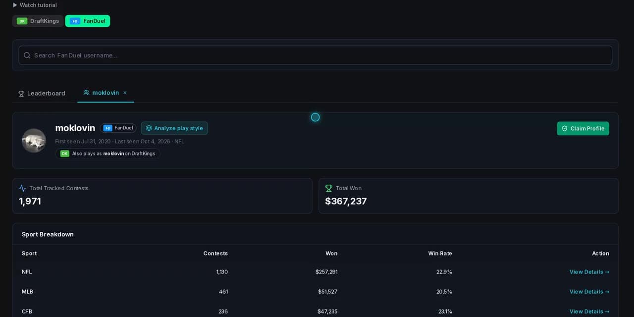Select the FanDuel platform button
Viewport: 634px width, 317px height.
click(x=88, y=21)
